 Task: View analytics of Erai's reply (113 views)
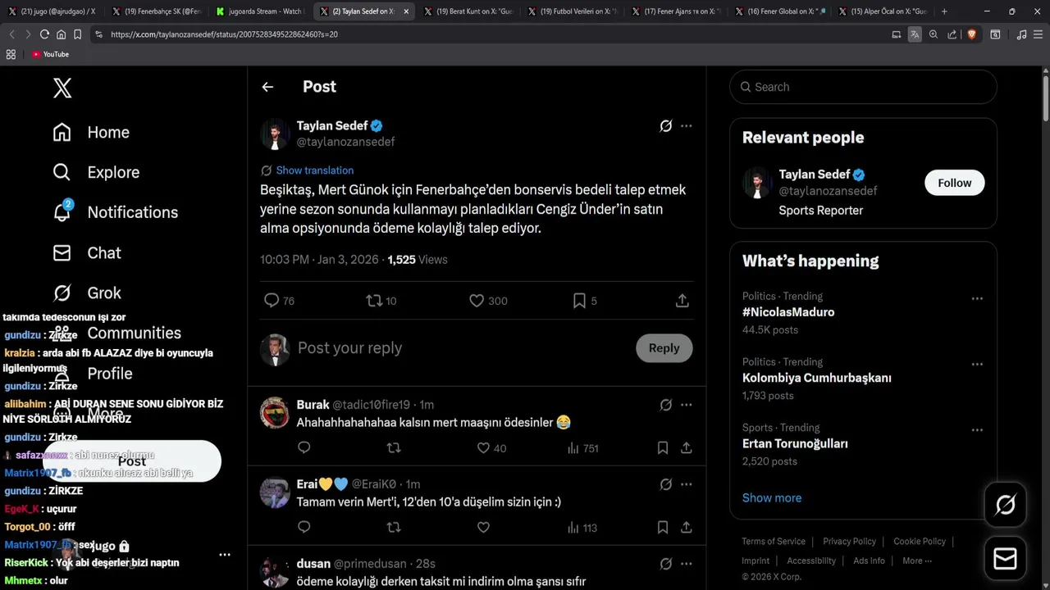coord(582,528)
